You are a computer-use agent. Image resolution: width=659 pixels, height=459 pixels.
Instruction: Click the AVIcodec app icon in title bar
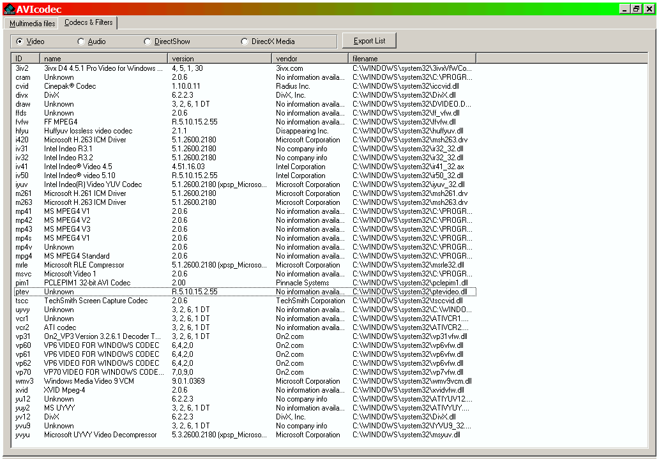tap(9, 9)
